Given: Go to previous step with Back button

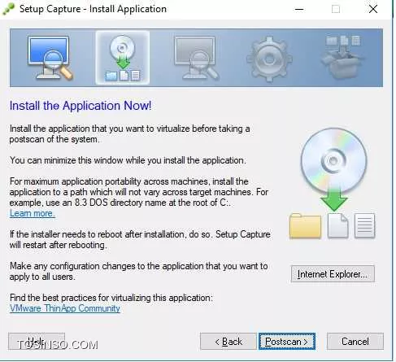Looking at the screenshot, I should [228, 342].
